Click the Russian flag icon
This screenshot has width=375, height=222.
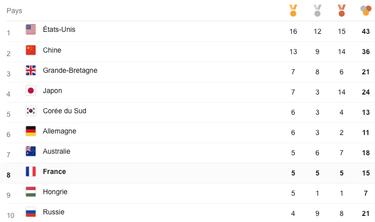coord(31,212)
